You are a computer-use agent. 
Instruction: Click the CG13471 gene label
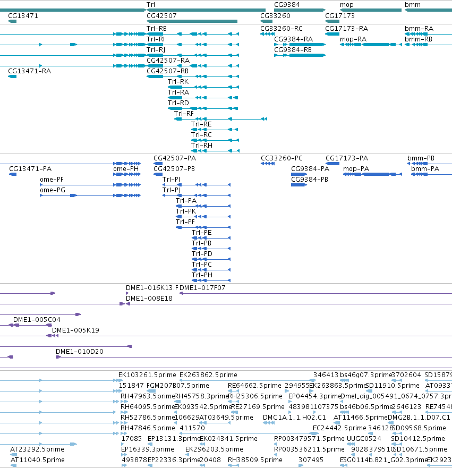pos(23,16)
